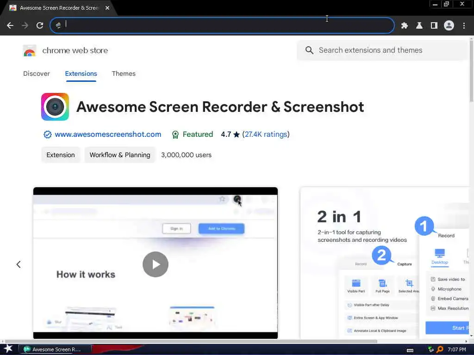
Task: Reload the page with the refresh icon
Action: tap(40, 25)
